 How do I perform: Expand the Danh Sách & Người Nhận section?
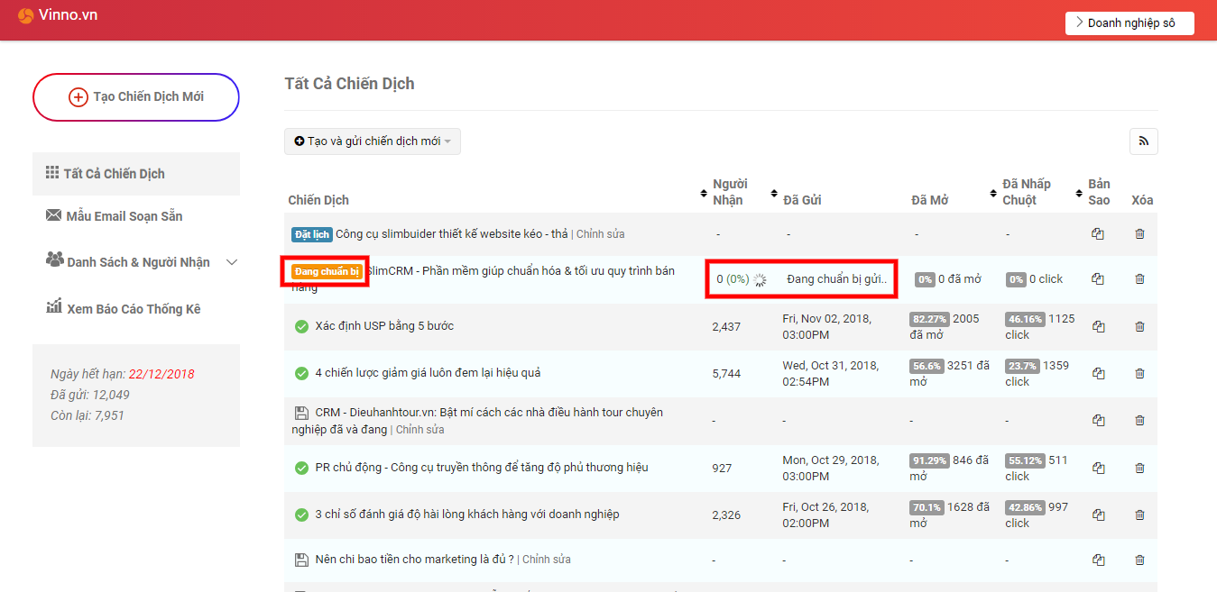231,261
